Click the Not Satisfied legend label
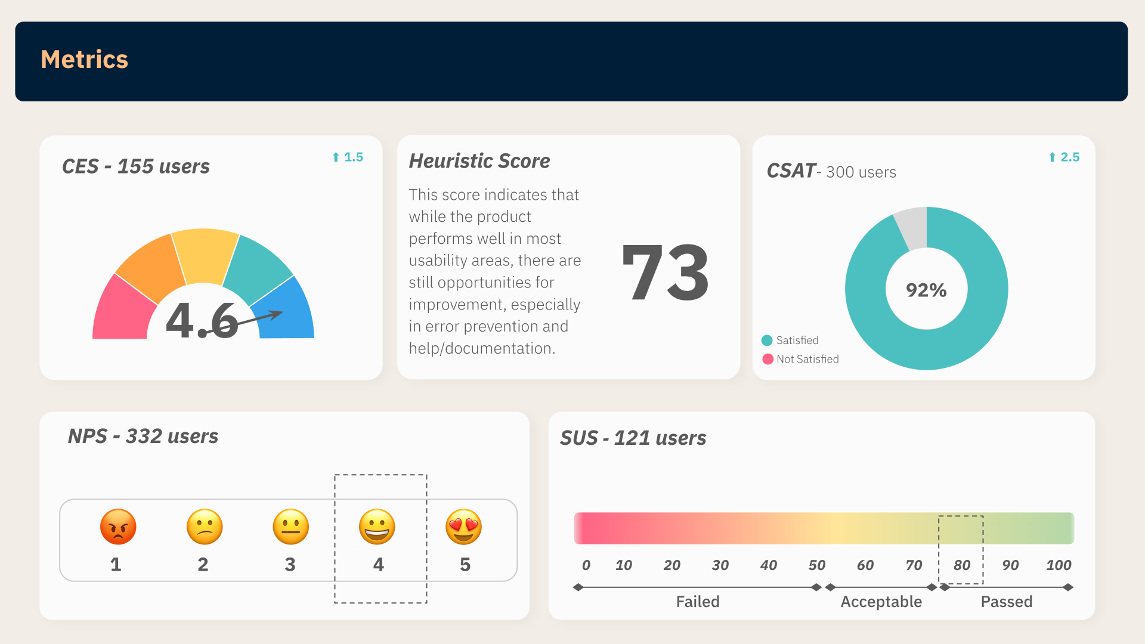Image resolution: width=1145 pixels, height=644 pixels. [x=807, y=359]
